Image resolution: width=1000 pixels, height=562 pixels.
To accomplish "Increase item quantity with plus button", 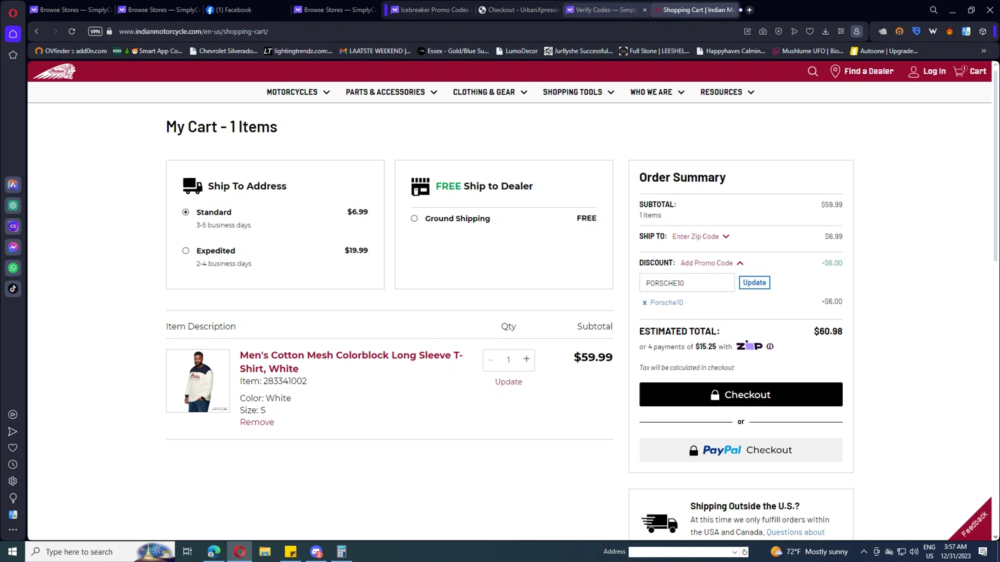I will (x=527, y=360).
